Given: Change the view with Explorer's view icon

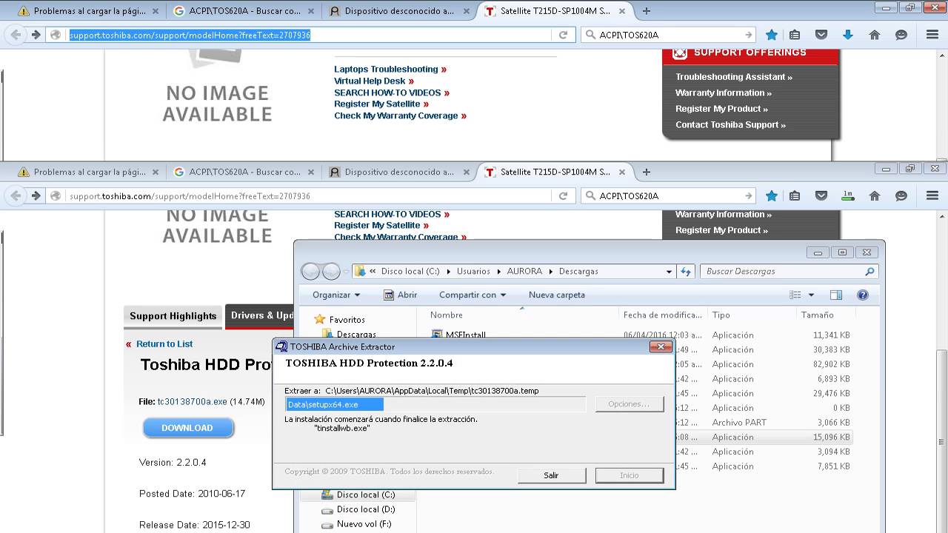Looking at the screenshot, I should coord(795,295).
